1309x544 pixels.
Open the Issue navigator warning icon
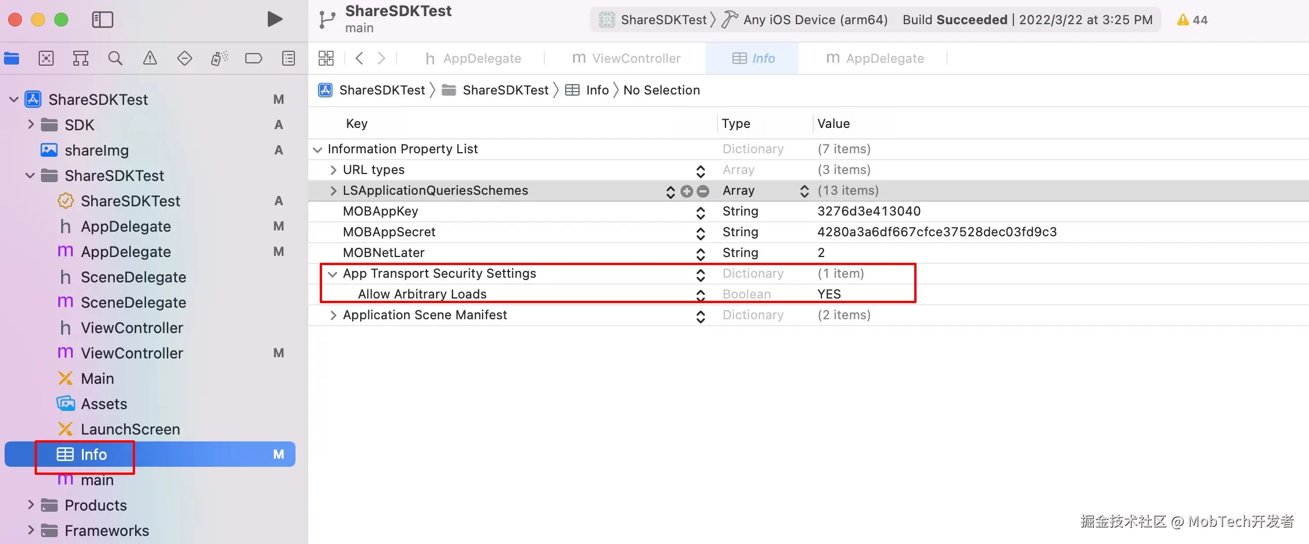click(x=150, y=58)
